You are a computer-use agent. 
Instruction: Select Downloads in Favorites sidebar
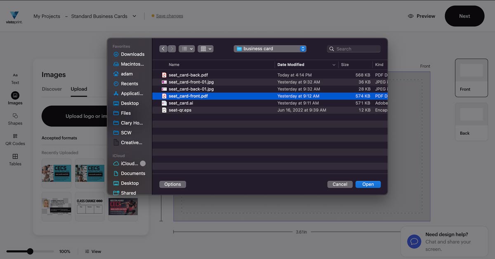tap(132, 54)
